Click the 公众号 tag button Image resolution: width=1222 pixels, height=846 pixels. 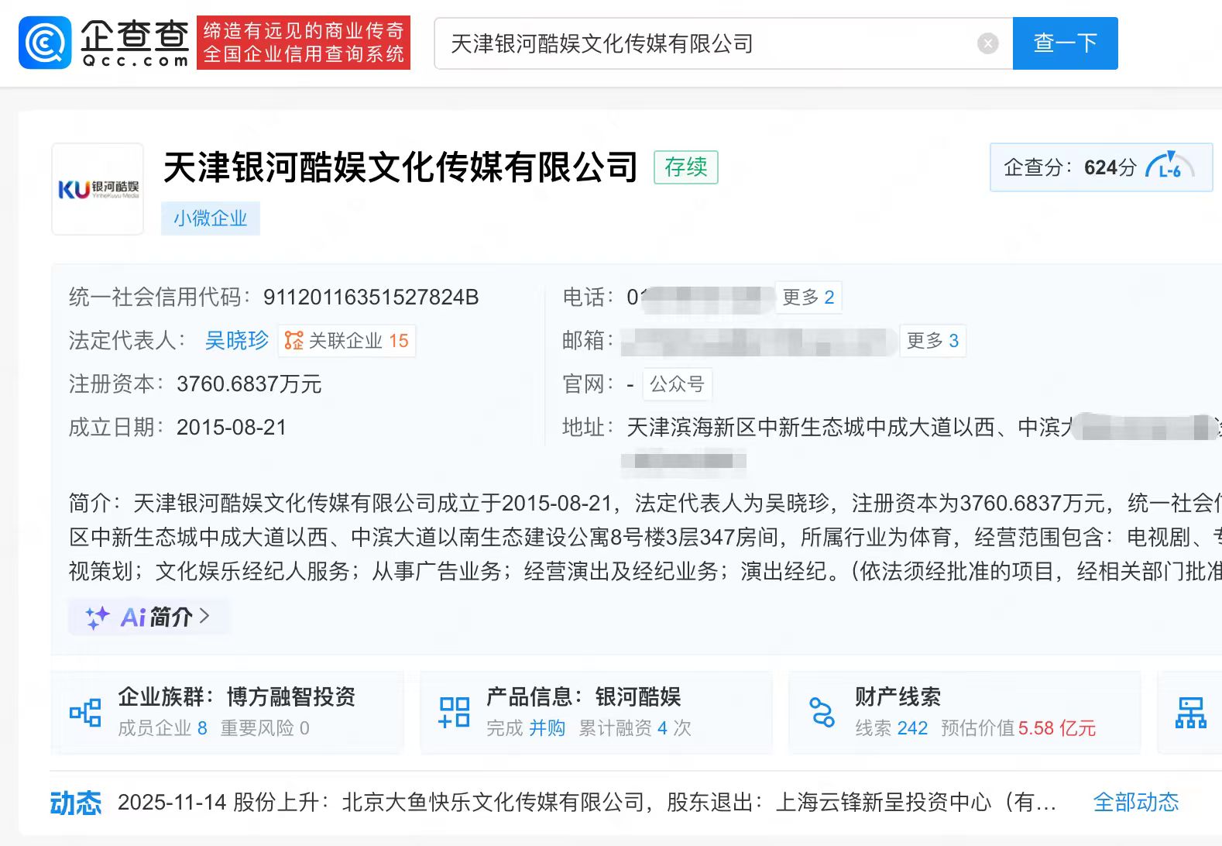click(x=676, y=384)
